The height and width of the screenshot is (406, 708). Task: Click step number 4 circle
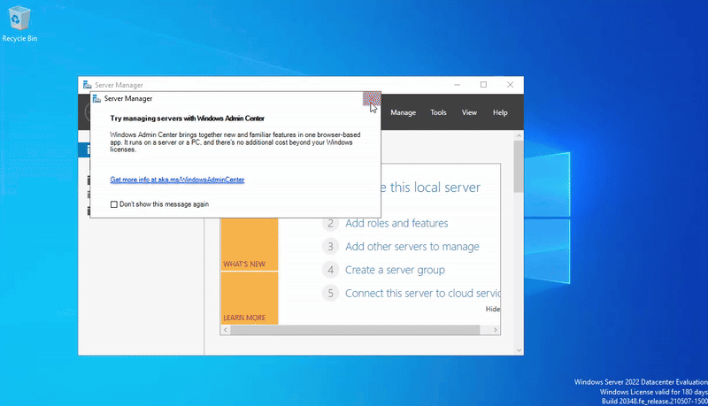pos(330,270)
